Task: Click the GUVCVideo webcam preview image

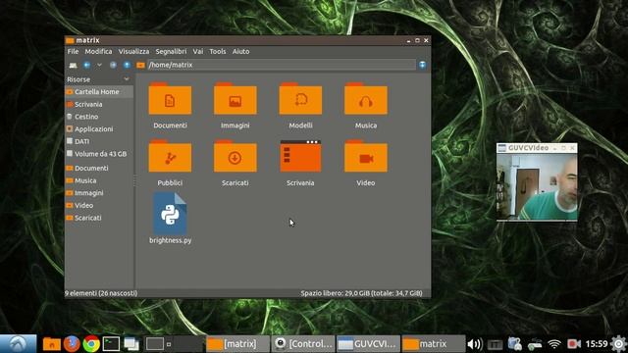Action: [537, 186]
